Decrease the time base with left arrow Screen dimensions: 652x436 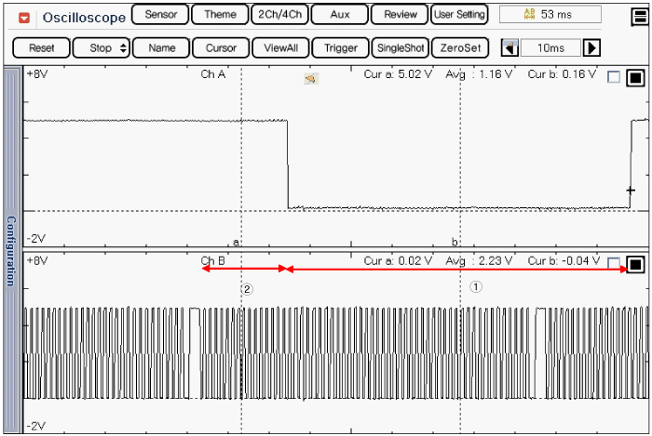pyautogui.click(x=509, y=47)
